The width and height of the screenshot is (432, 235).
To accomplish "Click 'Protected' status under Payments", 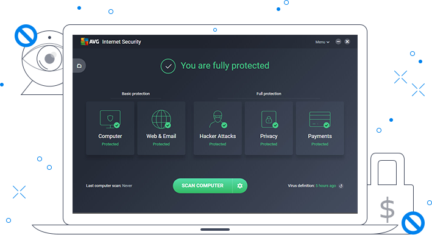I will click(x=320, y=144).
